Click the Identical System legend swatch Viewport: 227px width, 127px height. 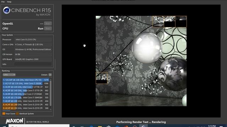click(x=17, y=114)
